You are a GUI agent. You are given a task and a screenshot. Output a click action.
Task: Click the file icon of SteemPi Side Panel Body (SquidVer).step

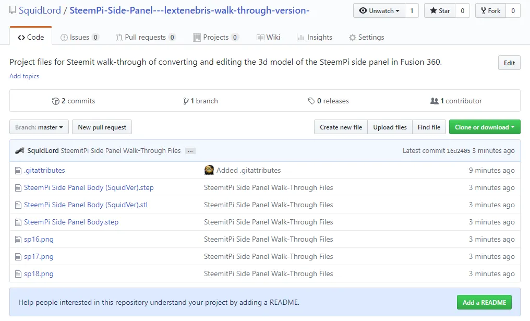point(18,188)
